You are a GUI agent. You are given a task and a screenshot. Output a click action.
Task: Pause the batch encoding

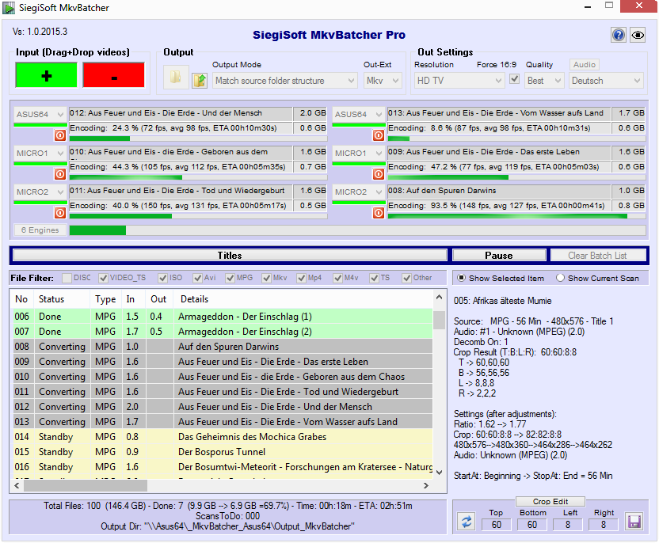[499, 256]
